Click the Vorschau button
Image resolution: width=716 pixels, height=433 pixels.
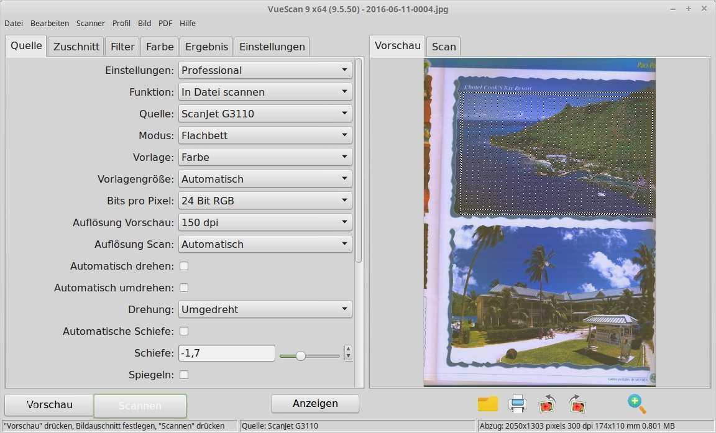click(49, 404)
